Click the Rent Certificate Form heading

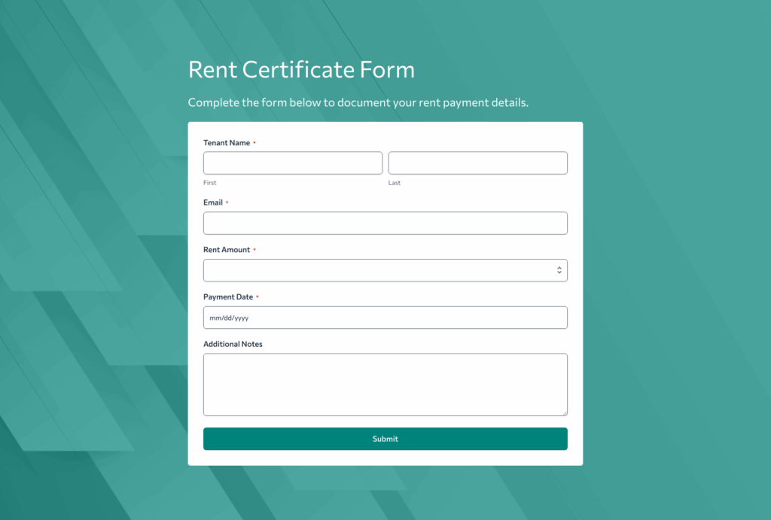[x=301, y=69]
